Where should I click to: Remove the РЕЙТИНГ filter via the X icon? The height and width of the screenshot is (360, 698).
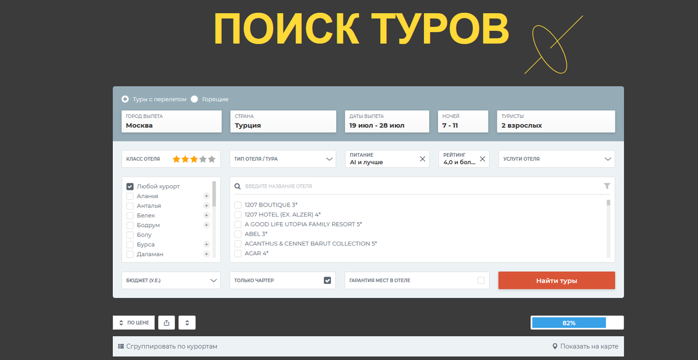[x=482, y=159]
